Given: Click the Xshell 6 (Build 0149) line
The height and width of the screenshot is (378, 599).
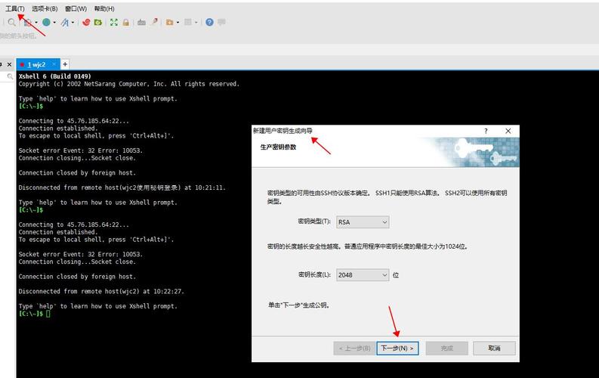Looking at the screenshot, I should click(54, 76).
